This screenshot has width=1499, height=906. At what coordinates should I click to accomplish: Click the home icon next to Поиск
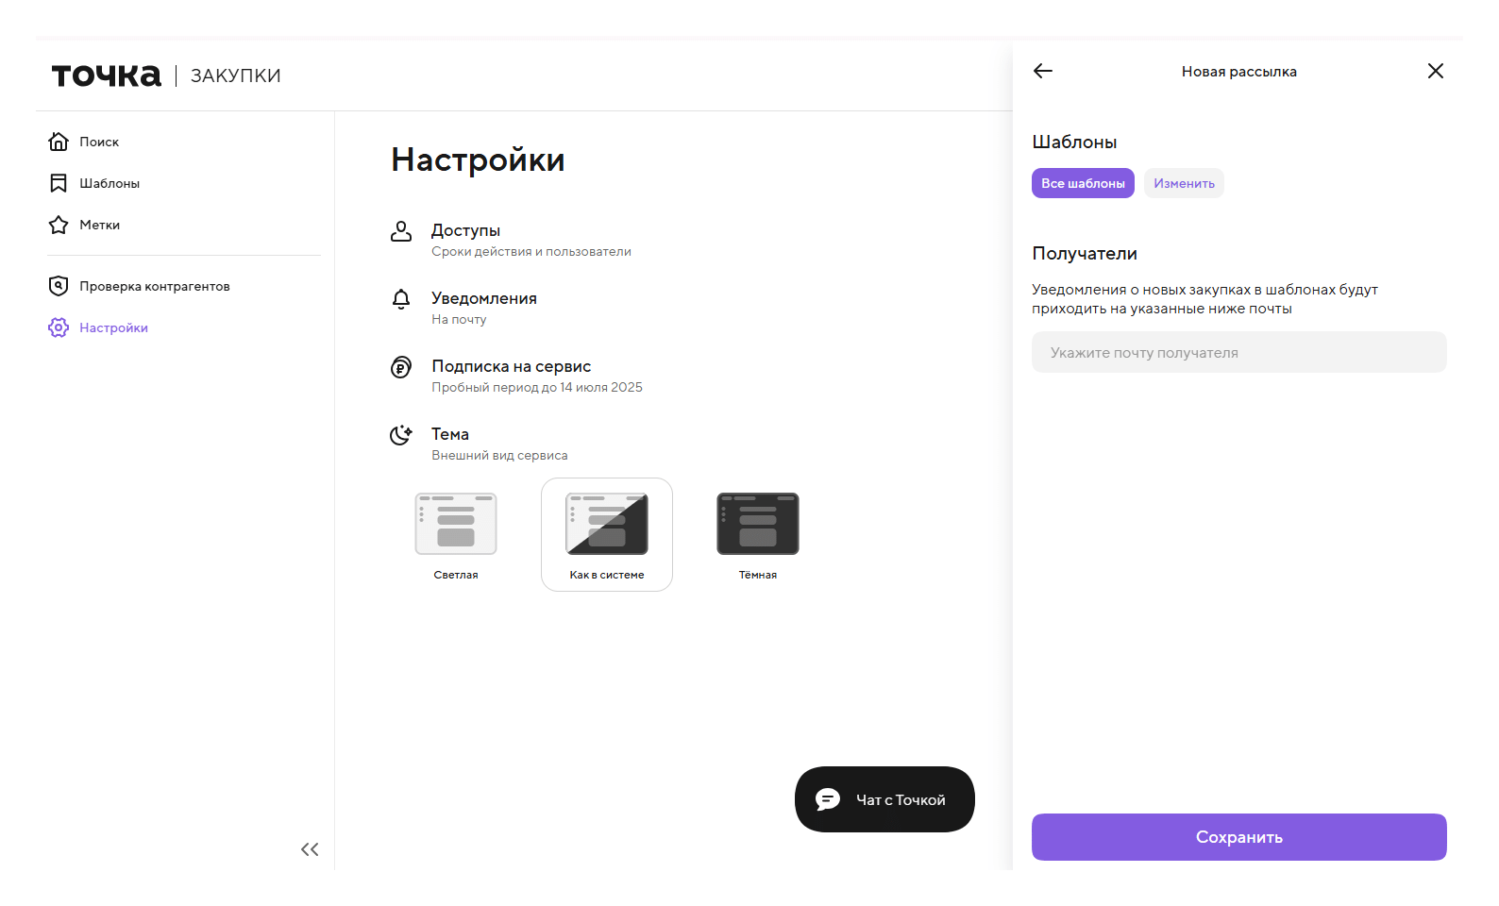point(59,142)
